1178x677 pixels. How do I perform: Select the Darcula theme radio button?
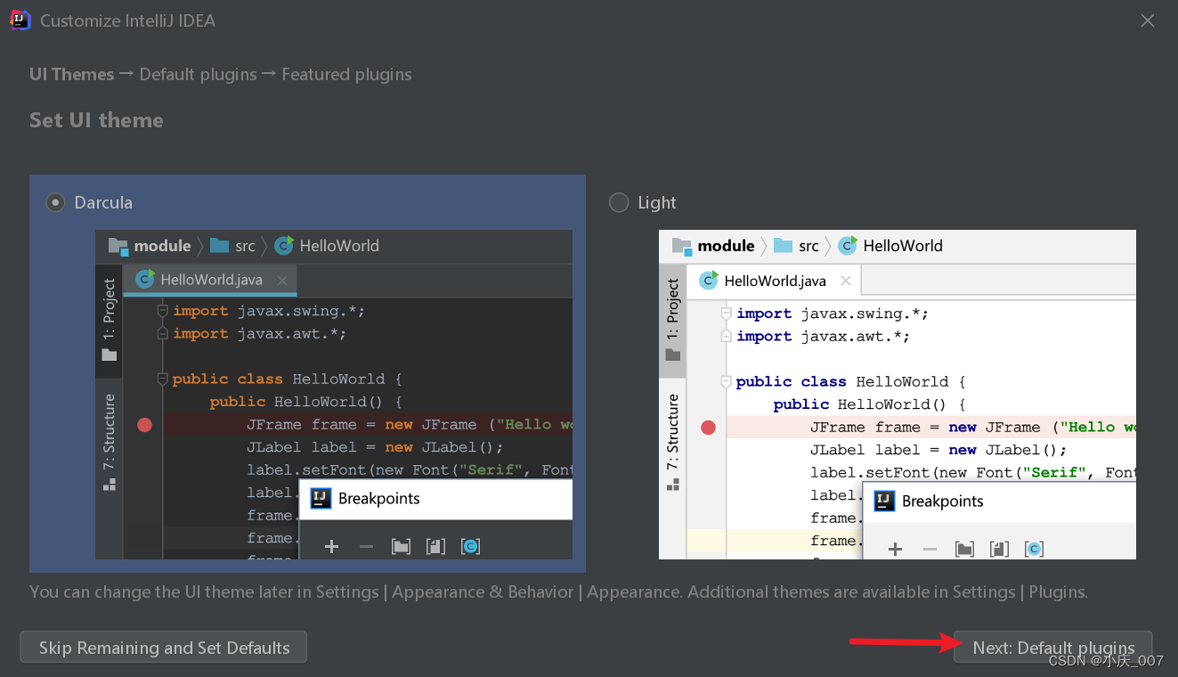point(54,202)
